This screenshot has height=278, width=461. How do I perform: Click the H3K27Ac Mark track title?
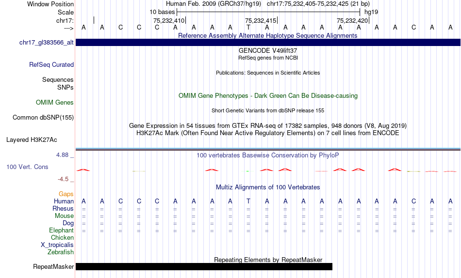[268, 133]
